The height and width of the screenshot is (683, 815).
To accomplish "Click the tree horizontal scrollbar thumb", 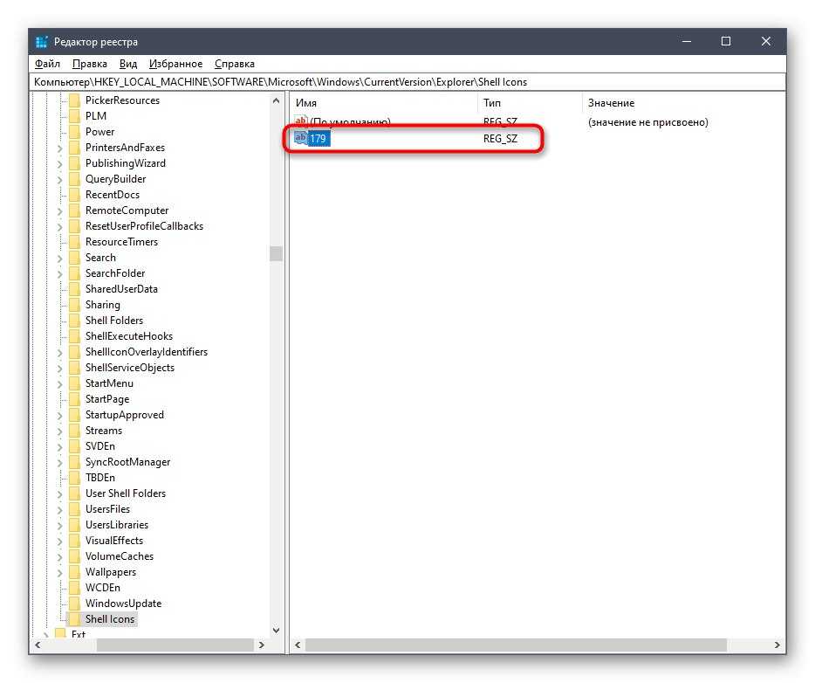I will (175, 645).
